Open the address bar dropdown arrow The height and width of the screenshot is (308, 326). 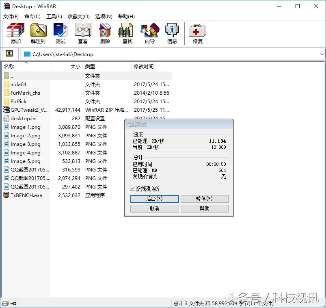(x=322, y=53)
